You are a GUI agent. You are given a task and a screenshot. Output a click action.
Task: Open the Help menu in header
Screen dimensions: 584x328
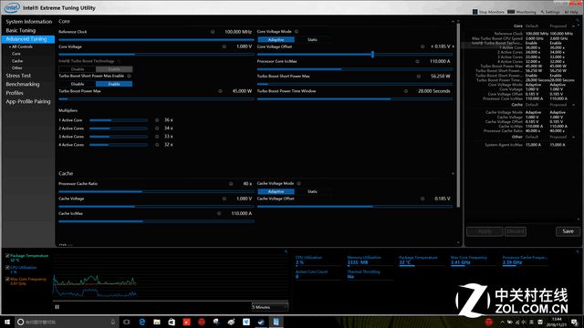tap(571, 12)
